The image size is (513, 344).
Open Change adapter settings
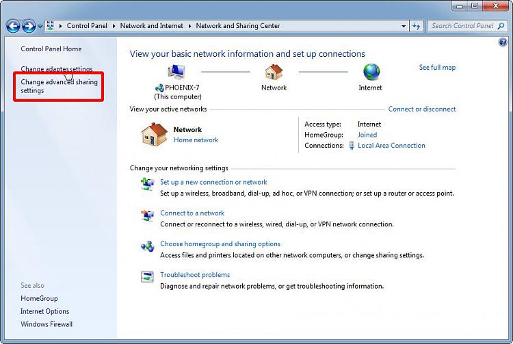[57, 69]
